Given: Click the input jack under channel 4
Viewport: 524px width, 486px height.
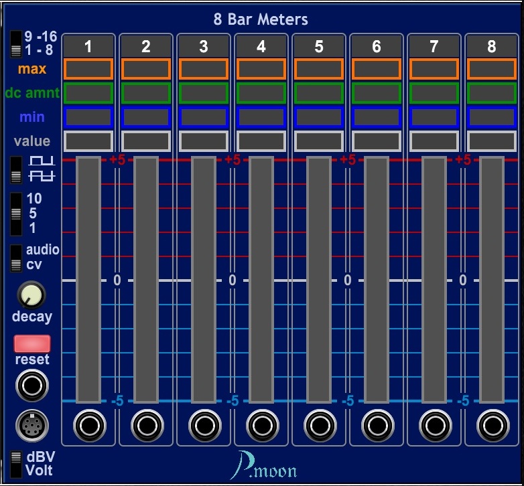Looking at the screenshot, I should tap(262, 425).
